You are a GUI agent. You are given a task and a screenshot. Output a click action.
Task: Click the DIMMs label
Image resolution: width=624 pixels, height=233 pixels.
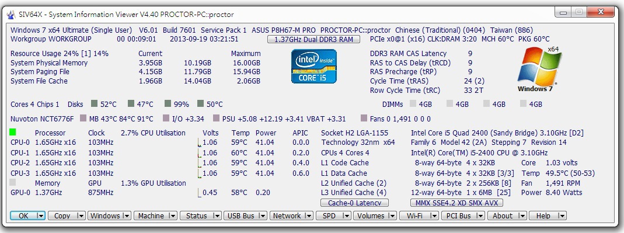click(392, 105)
